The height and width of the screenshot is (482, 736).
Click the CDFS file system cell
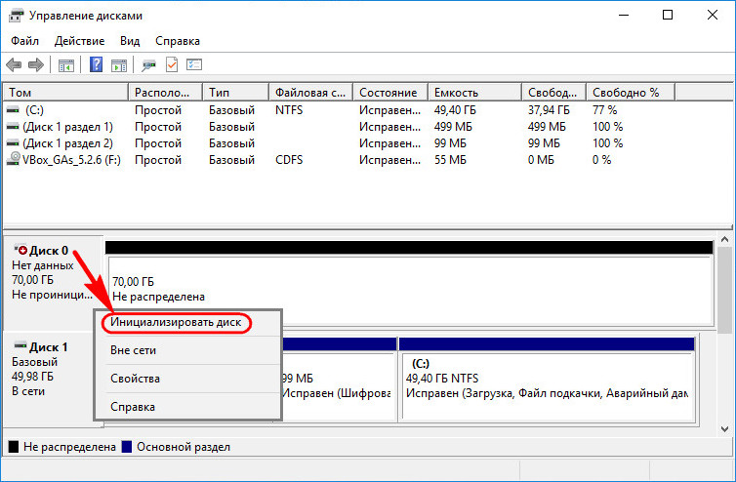coord(289,160)
